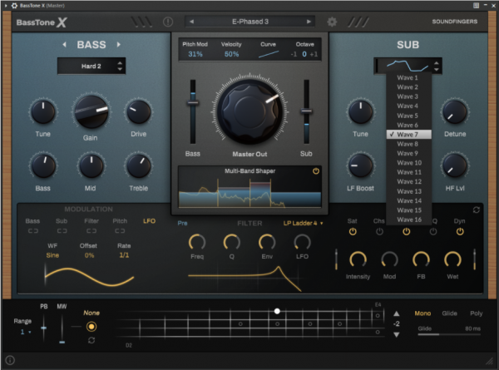499x370 pixels.
Task: Click the filter Freq knob
Action: coord(197,243)
